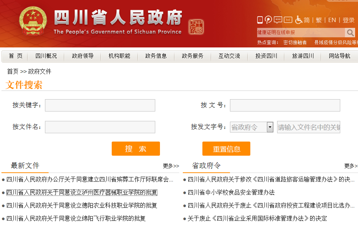The image size is (358, 227).
Task: Click the red seal stamp icon
Action: (x=196, y=27)
